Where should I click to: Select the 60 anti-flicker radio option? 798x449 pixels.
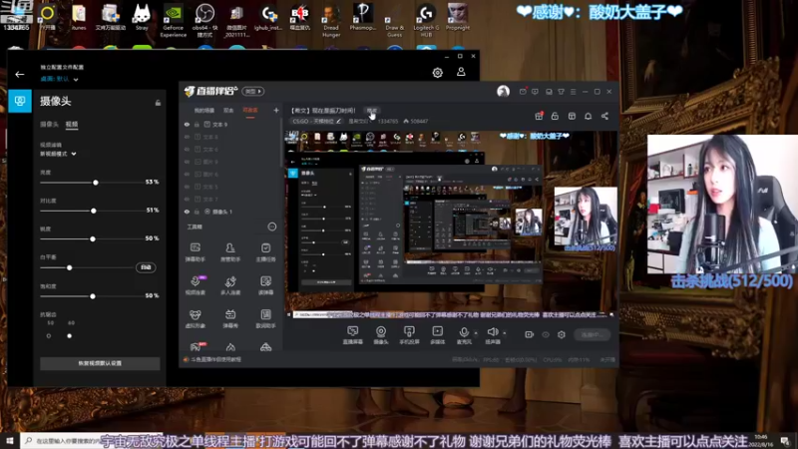coord(69,336)
